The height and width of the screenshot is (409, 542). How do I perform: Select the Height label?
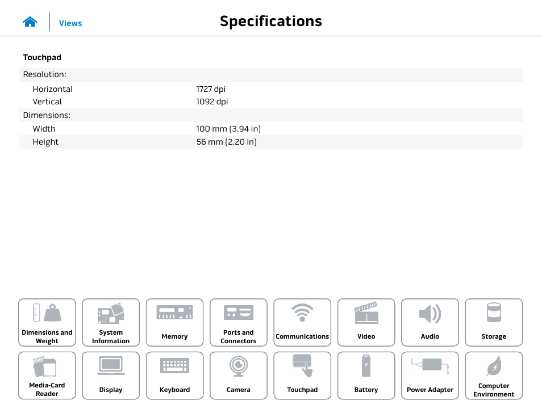click(x=45, y=142)
